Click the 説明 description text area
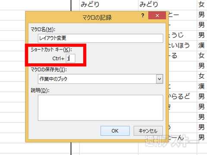 click(100, 108)
